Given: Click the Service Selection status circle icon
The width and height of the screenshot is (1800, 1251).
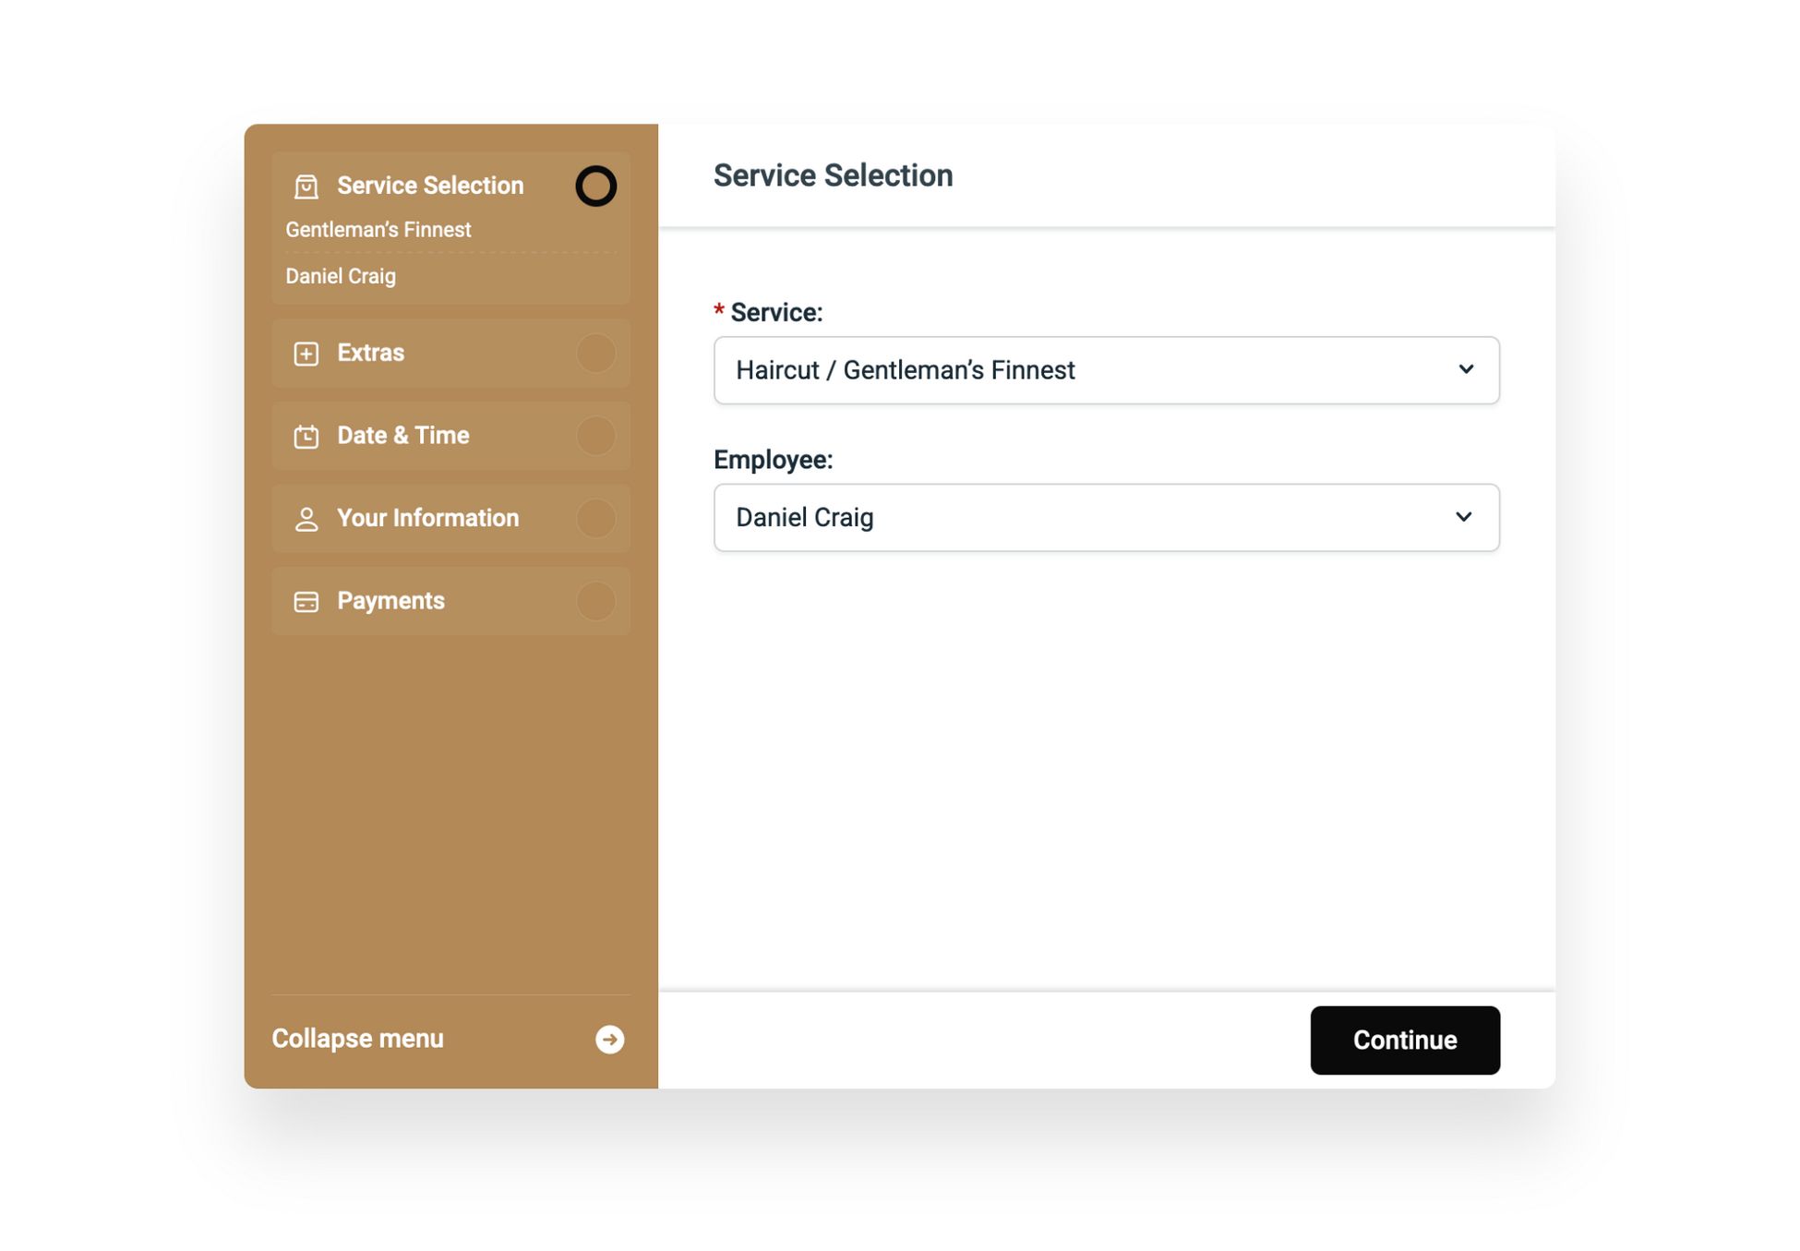Looking at the screenshot, I should [595, 185].
